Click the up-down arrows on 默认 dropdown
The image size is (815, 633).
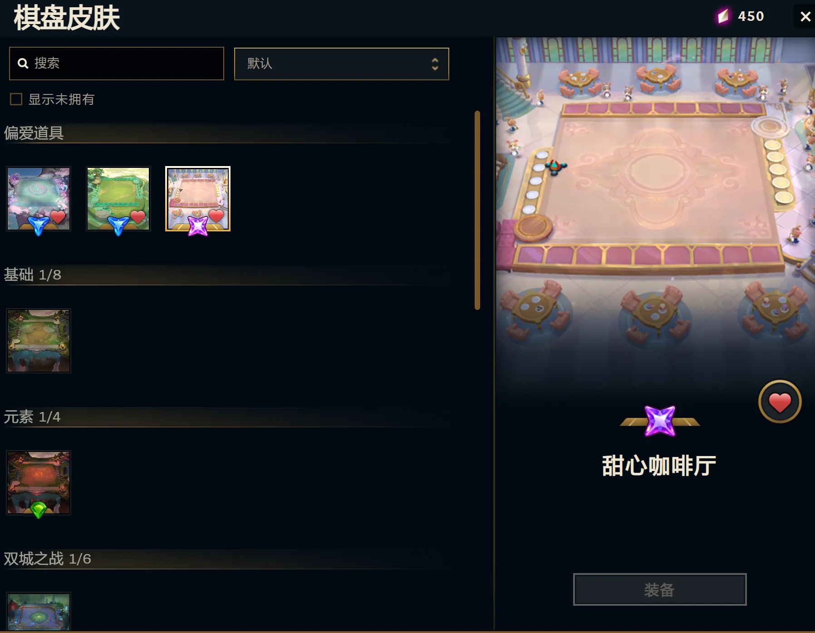(x=435, y=64)
